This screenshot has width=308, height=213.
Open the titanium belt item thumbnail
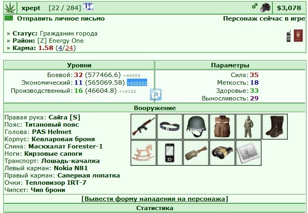(x=170, y=127)
